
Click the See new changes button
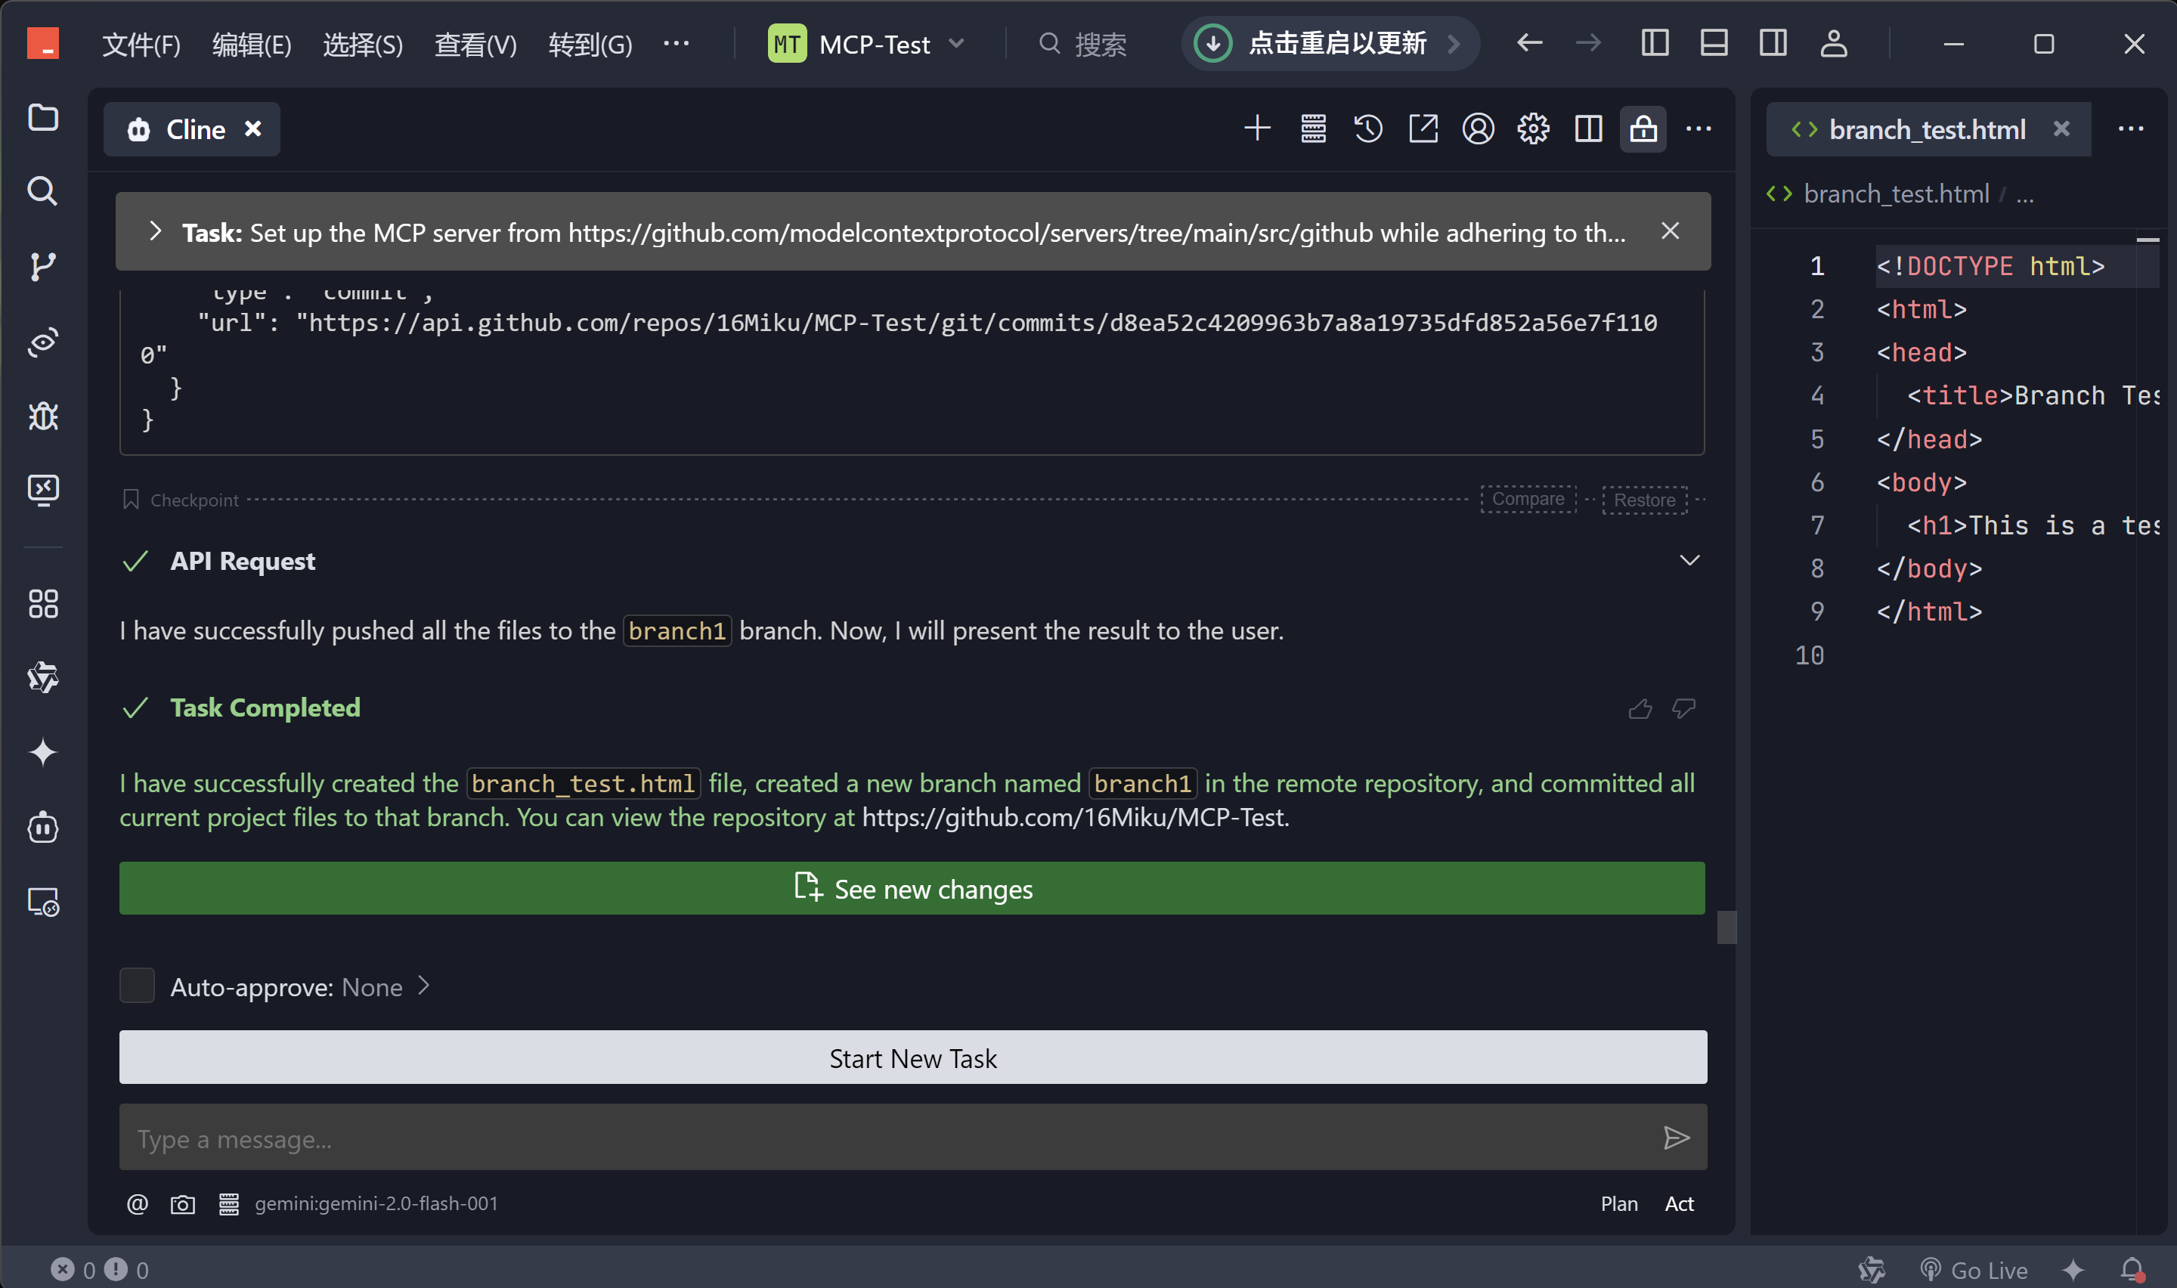point(912,888)
